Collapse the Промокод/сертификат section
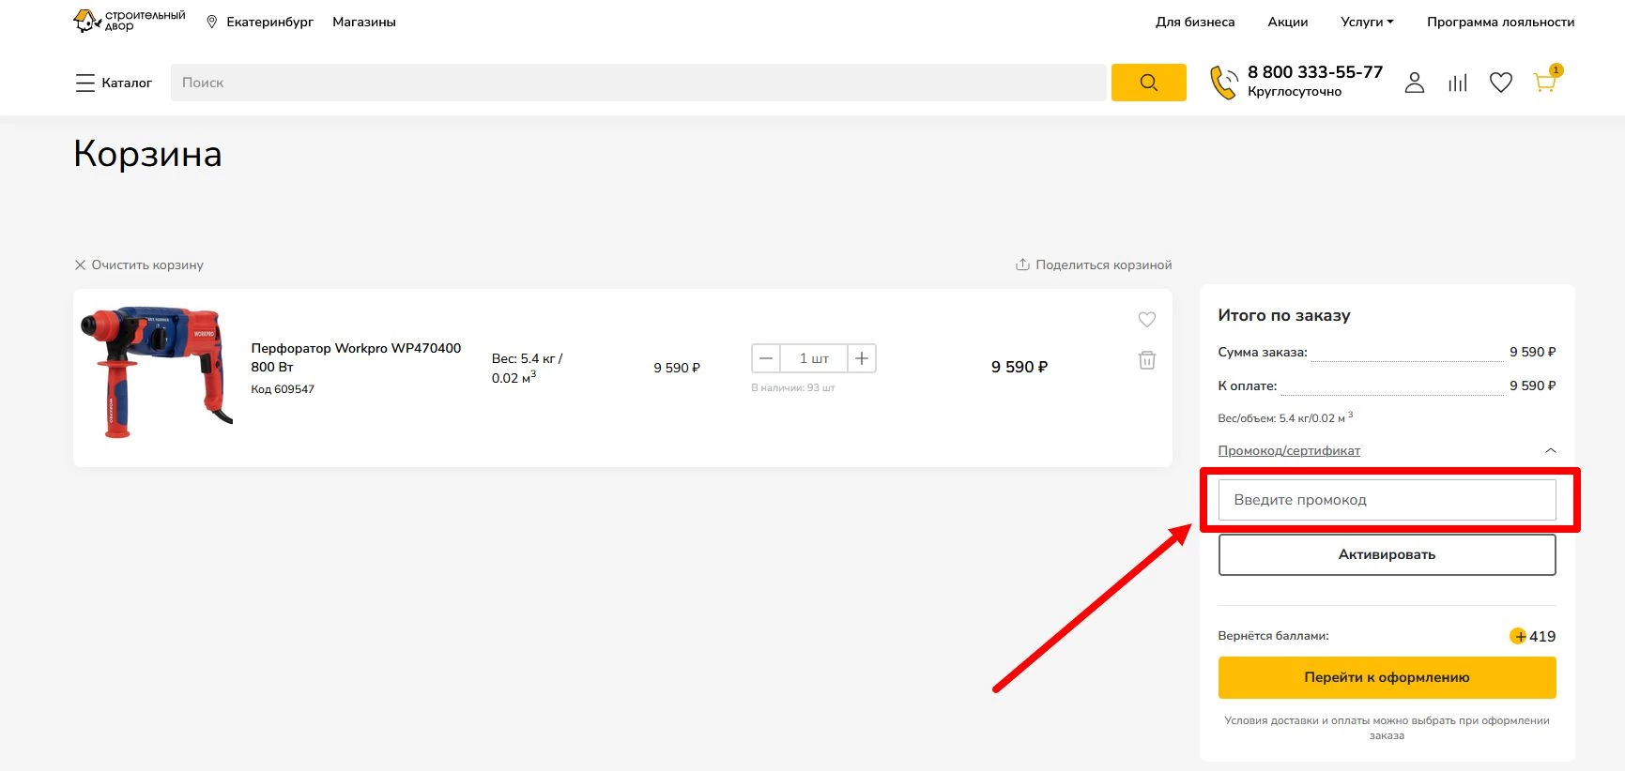Viewport: 1625px width, 771px height. (1550, 451)
